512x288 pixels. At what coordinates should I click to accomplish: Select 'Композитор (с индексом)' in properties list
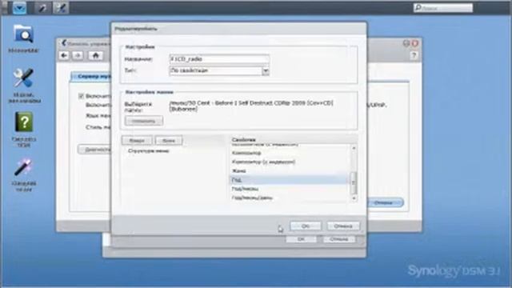pos(289,162)
